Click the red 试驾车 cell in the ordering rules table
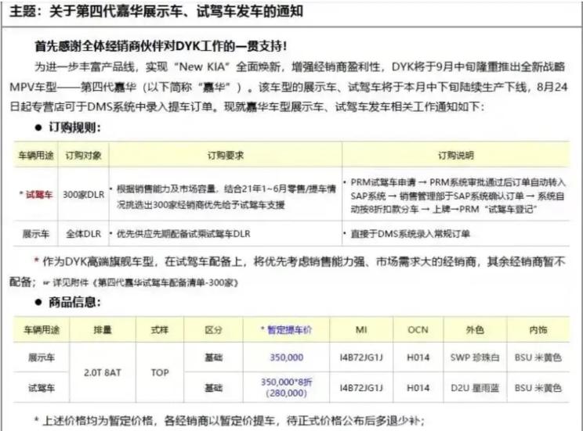 [36, 194]
